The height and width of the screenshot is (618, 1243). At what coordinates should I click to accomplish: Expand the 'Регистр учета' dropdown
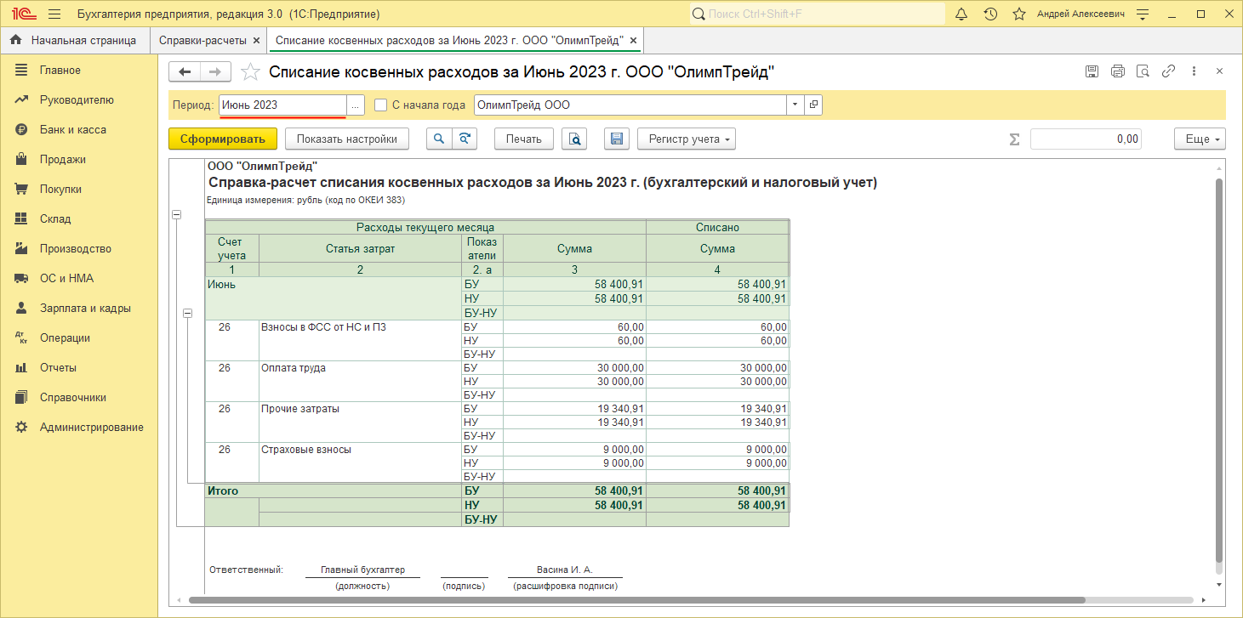point(686,139)
